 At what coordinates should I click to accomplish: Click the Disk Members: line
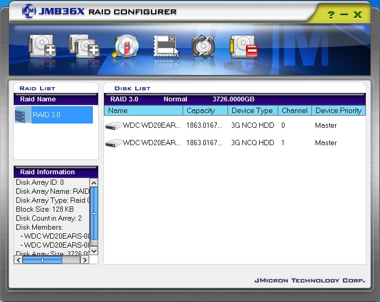pyautogui.click(x=40, y=227)
